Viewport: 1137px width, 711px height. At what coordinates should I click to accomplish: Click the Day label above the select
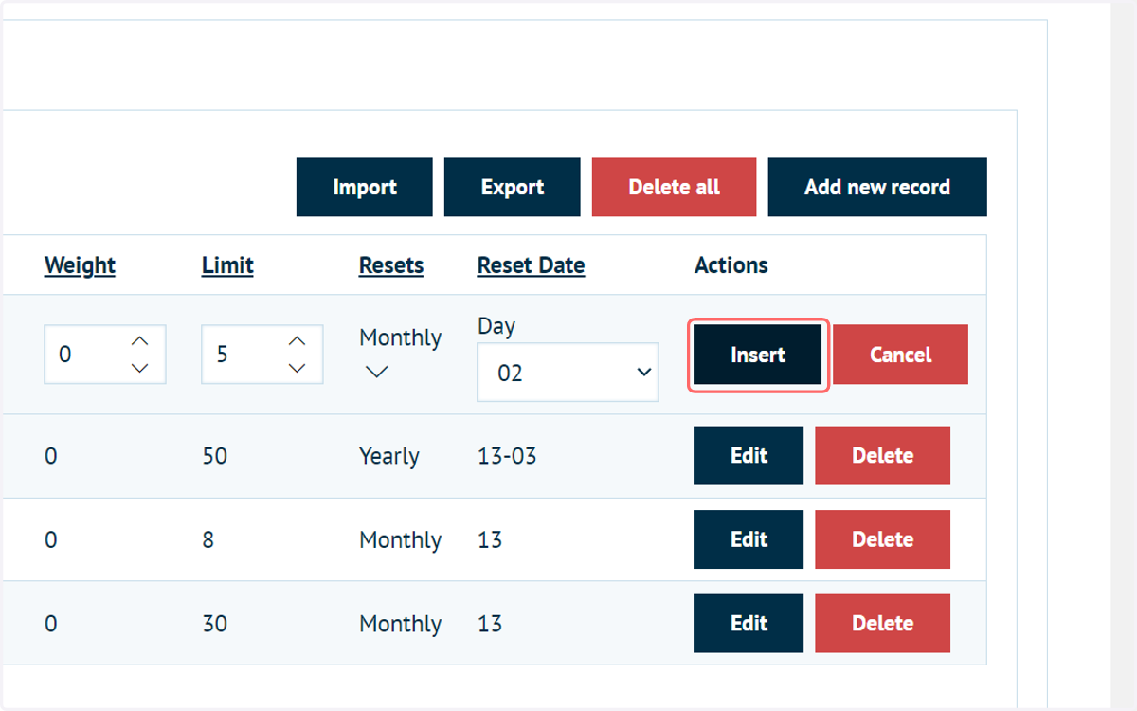tap(496, 326)
